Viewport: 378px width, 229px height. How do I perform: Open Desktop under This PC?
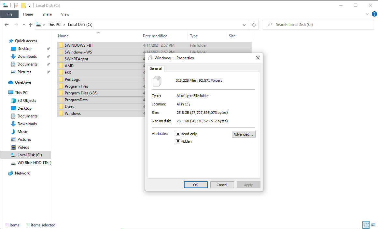[24, 108]
